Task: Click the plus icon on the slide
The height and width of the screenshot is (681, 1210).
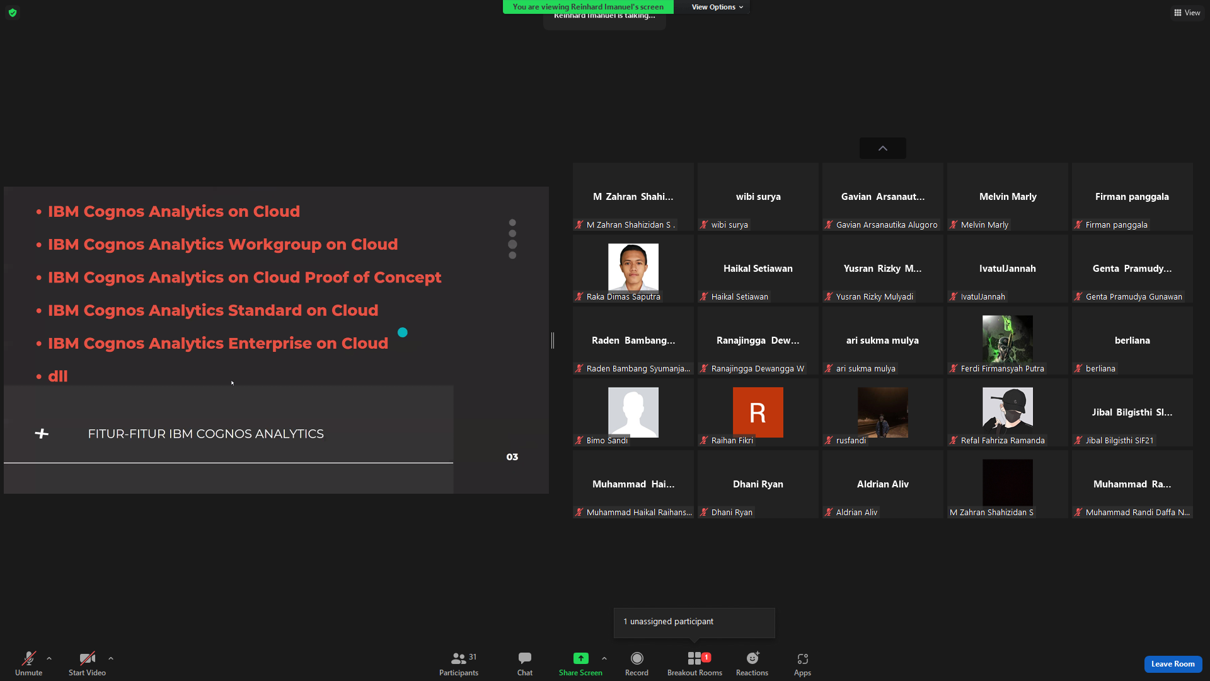Action: coord(42,434)
